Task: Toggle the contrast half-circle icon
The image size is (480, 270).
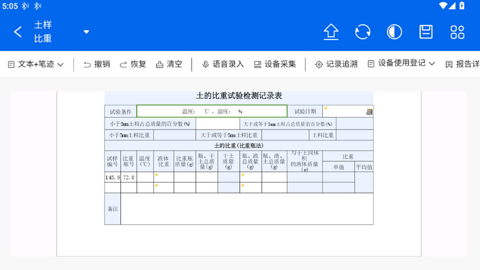Action: click(x=395, y=32)
